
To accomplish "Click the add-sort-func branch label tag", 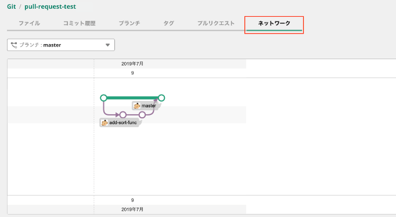I will [121, 122].
